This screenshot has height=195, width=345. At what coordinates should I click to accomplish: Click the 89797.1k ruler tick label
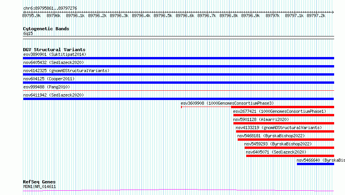tap(294, 16)
